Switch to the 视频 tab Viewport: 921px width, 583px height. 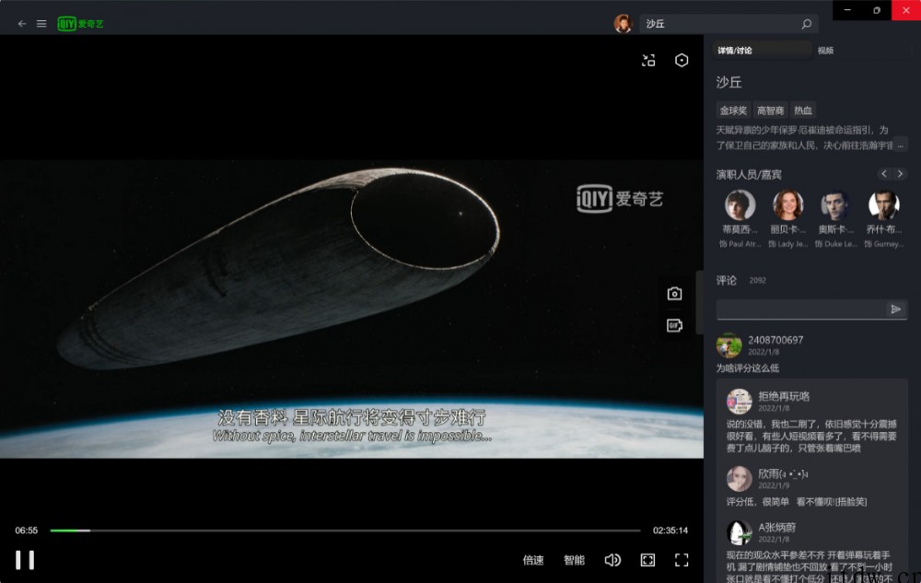pos(825,51)
